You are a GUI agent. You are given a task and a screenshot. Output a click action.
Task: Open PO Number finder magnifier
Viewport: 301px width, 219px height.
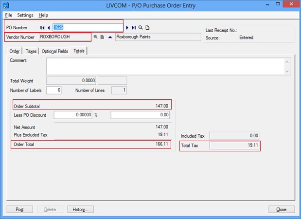(x=141, y=28)
